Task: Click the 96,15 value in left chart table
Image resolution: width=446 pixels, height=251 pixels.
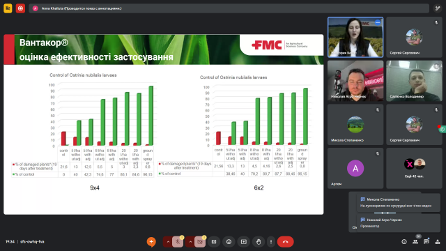Action: coord(148,174)
